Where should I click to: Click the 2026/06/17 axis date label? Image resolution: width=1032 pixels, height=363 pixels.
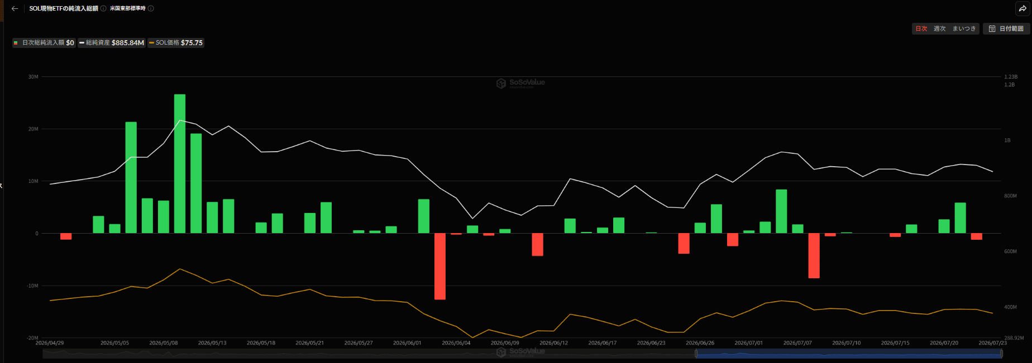pos(603,343)
